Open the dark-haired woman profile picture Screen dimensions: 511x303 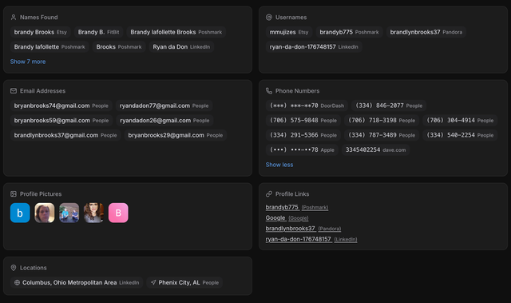click(x=94, y=213)
